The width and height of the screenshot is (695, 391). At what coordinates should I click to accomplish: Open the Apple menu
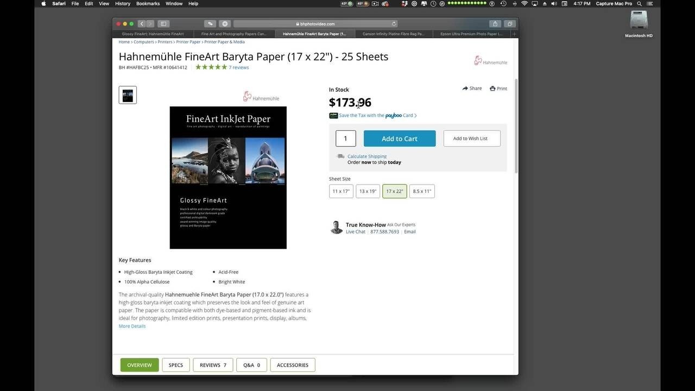(x=43, y=3)
